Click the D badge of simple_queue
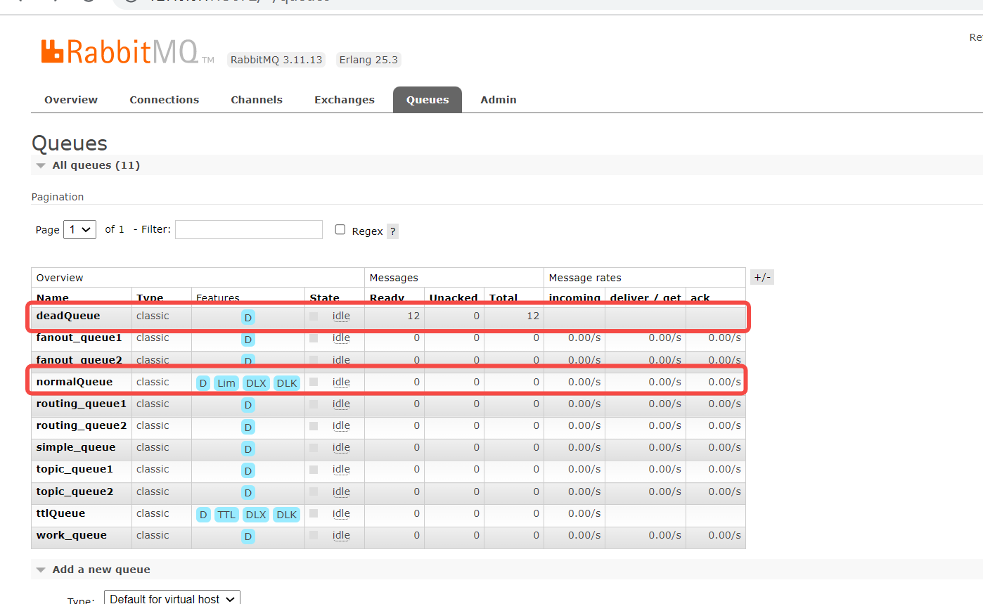Viewport: 983px width, 604px height. (x=248, y=449)
